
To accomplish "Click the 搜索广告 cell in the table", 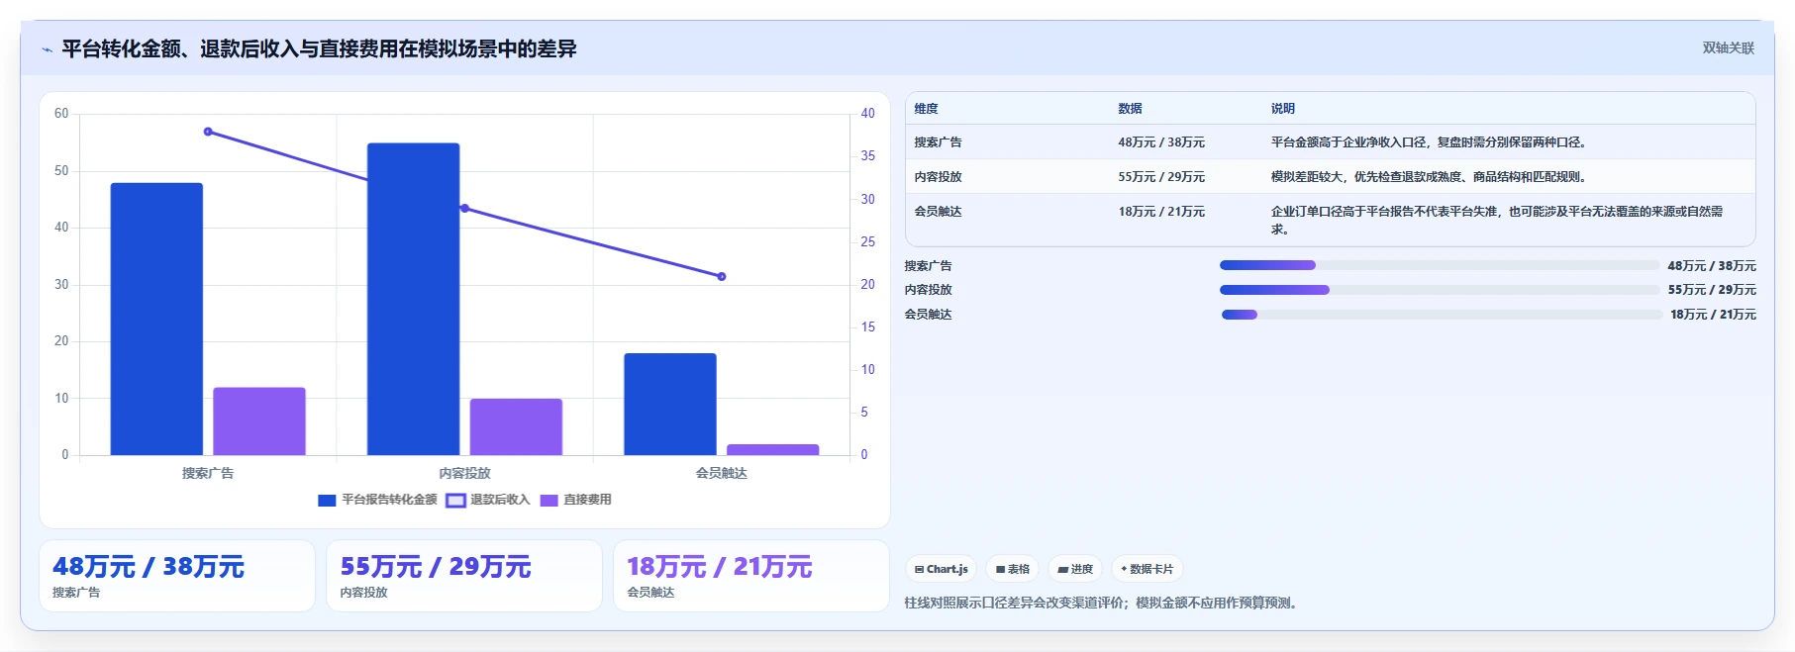I will (938, 142).
